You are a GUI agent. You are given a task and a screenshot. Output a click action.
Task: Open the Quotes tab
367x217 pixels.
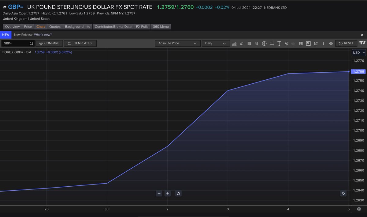coord(55,27)
